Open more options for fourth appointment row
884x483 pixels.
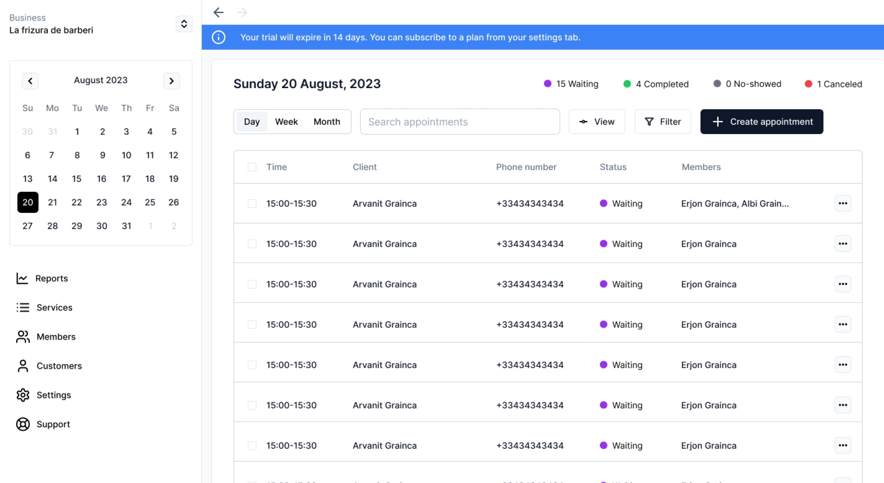coord(843,324)
